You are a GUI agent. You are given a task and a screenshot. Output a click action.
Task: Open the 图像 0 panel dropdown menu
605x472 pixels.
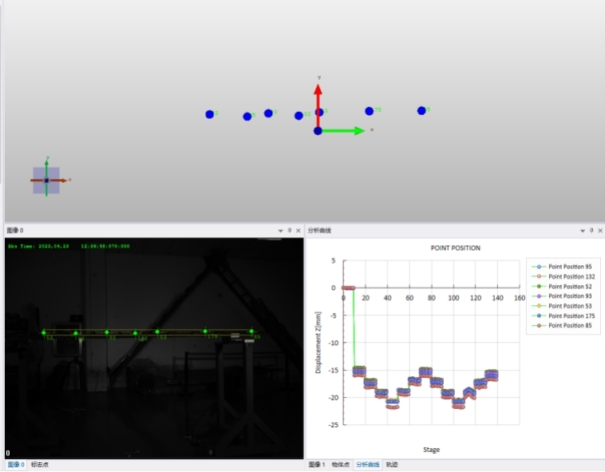280,230
